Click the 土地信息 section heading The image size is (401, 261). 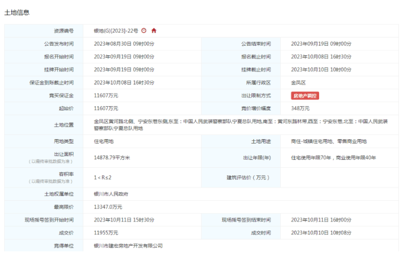coord(17,12)
